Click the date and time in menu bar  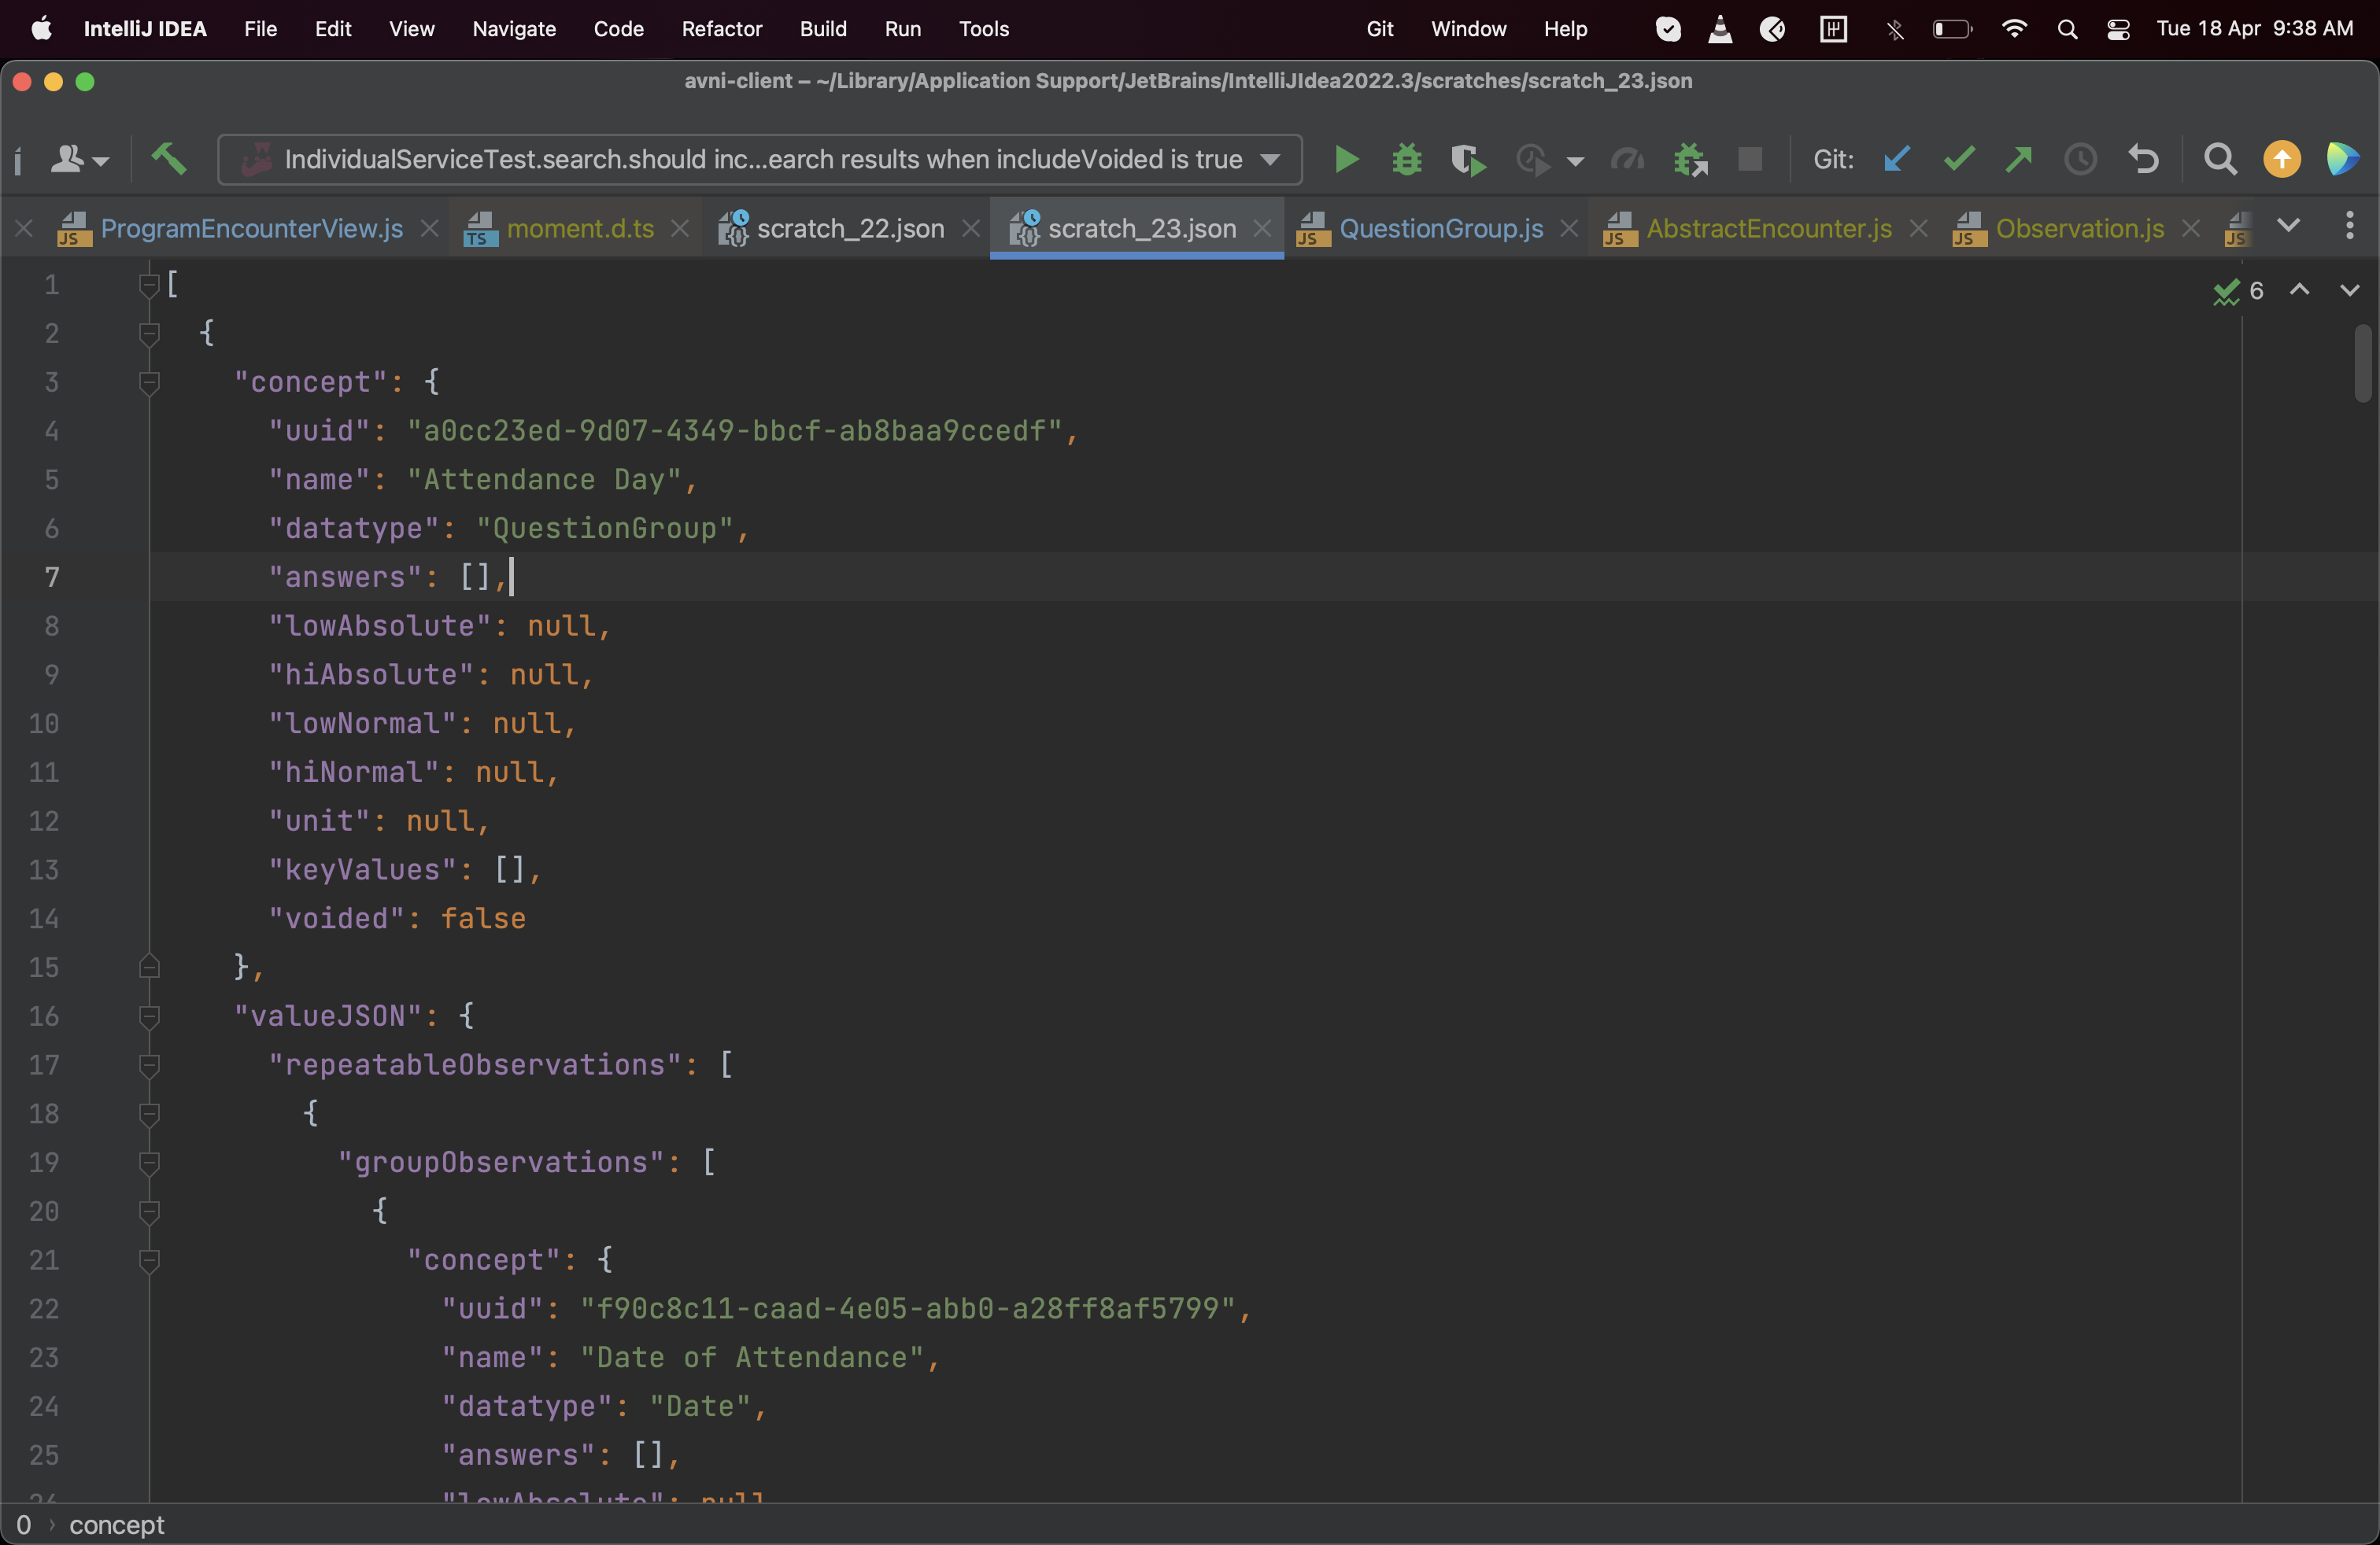tap(2254, 28)
